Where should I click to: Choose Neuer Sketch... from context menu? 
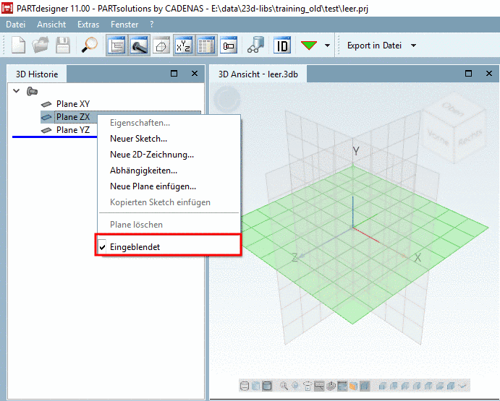pos(169,139)
